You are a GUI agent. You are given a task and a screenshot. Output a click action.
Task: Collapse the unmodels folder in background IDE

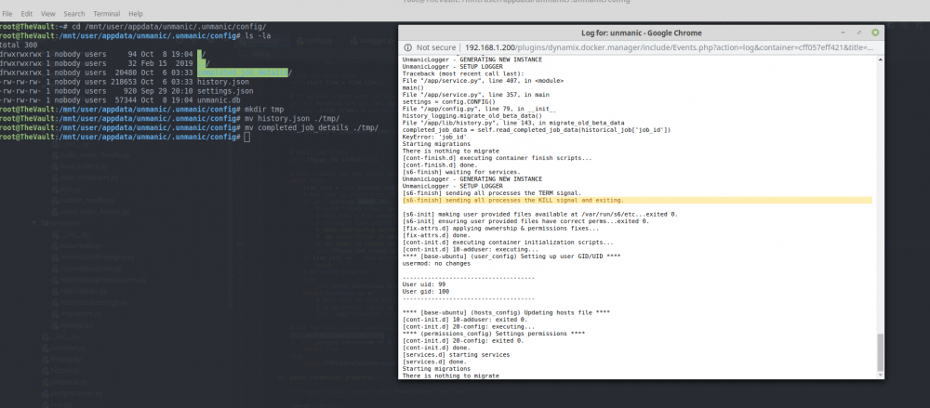pyautogui.click(x=35, y=222)
